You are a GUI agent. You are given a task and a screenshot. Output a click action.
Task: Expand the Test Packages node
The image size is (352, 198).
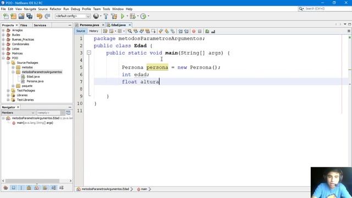[x=8, y=90]
